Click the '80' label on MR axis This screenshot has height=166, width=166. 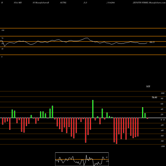(162, 99)
